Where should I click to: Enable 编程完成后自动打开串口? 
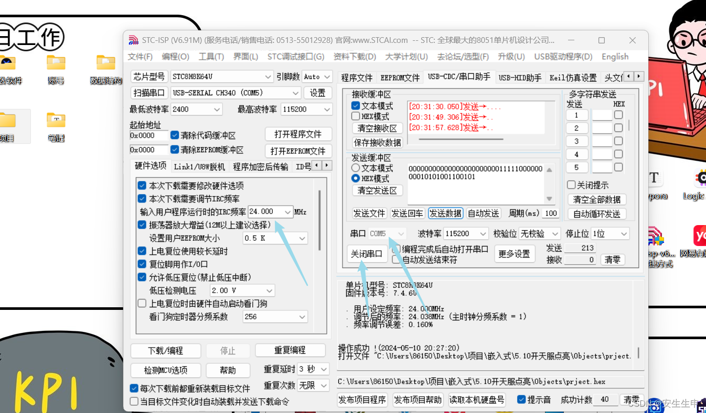[397, 249]
